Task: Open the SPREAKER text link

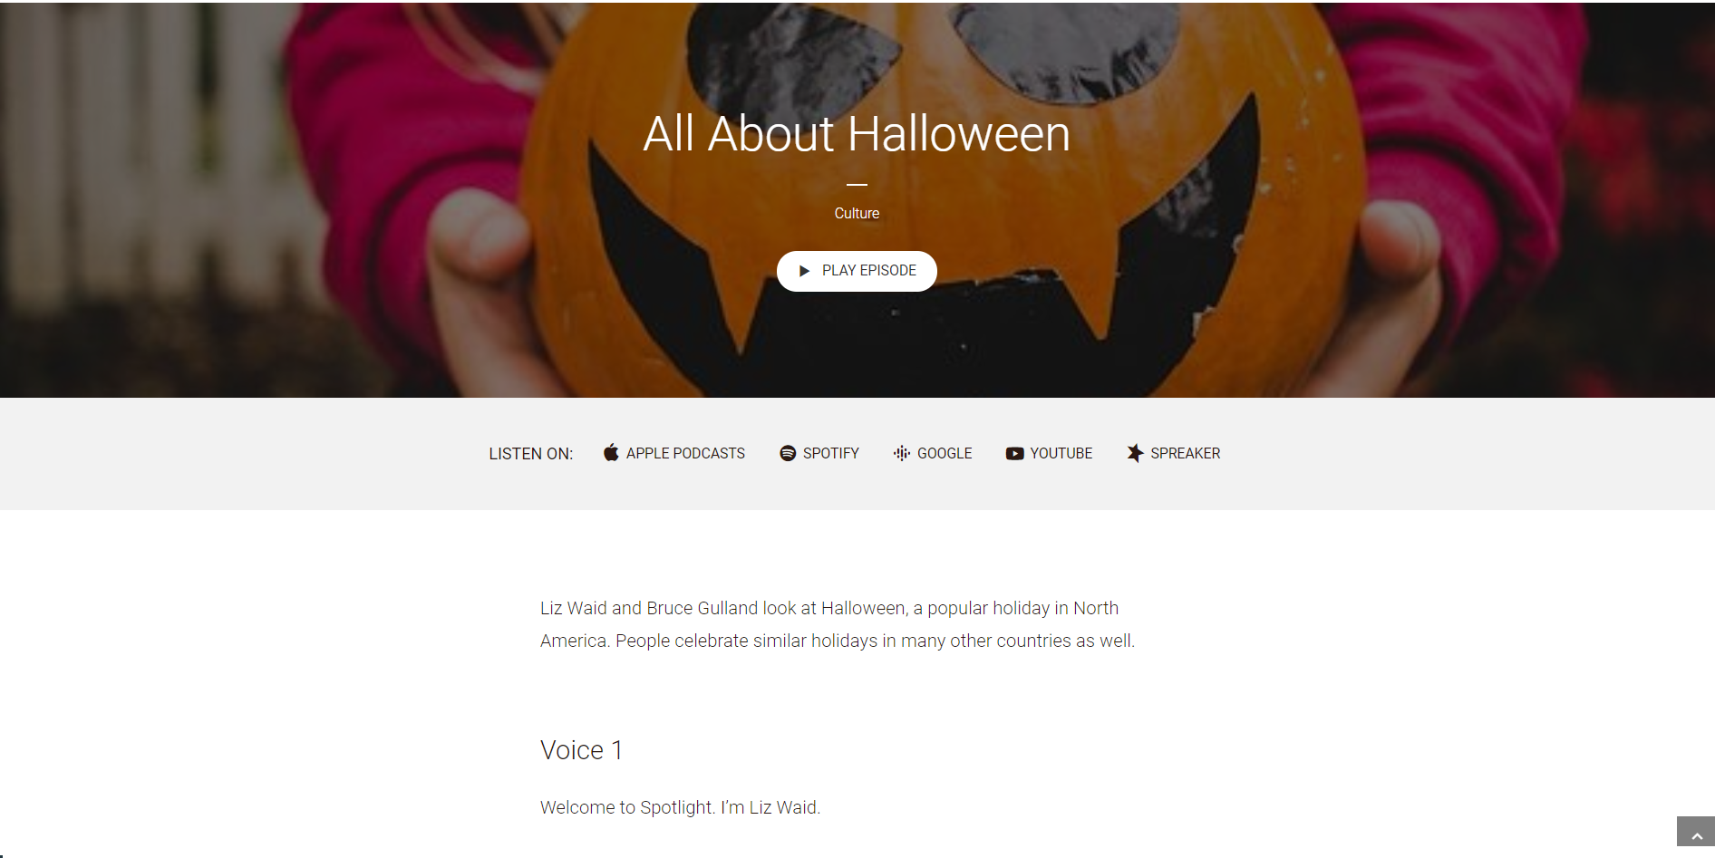Action: point(1185,453)
